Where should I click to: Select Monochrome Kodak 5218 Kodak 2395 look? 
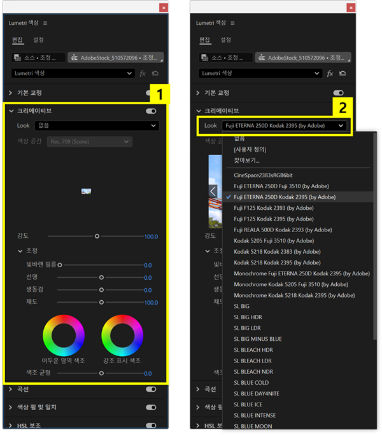tap(294, 296)
